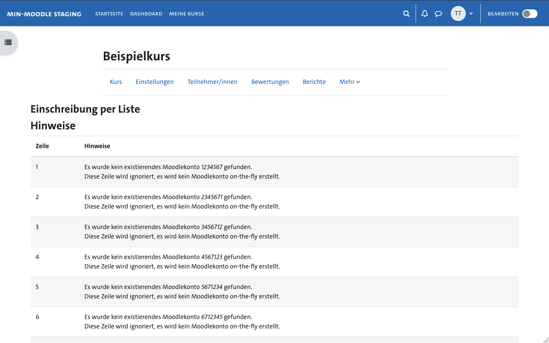Screen dimensions: 549x343
Task: Expand the user menu chevron
Action: pos(471,14)
